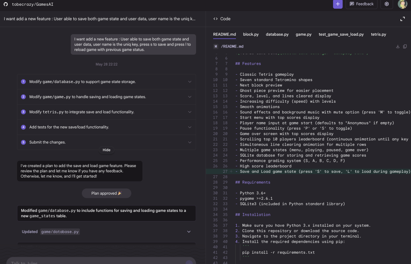
Task: Click the user's feature request message bubble
Action: pos(133,44)
